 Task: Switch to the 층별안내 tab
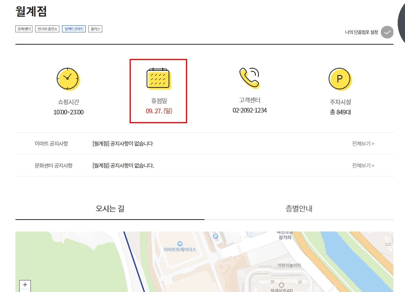tap(299, 208)
